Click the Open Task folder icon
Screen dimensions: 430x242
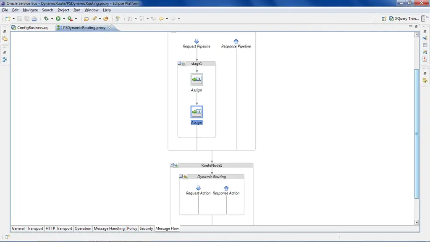(x=106, y=18)
